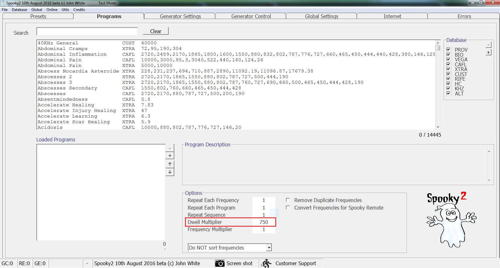Switch to the Presets tab

coord(38,16)
